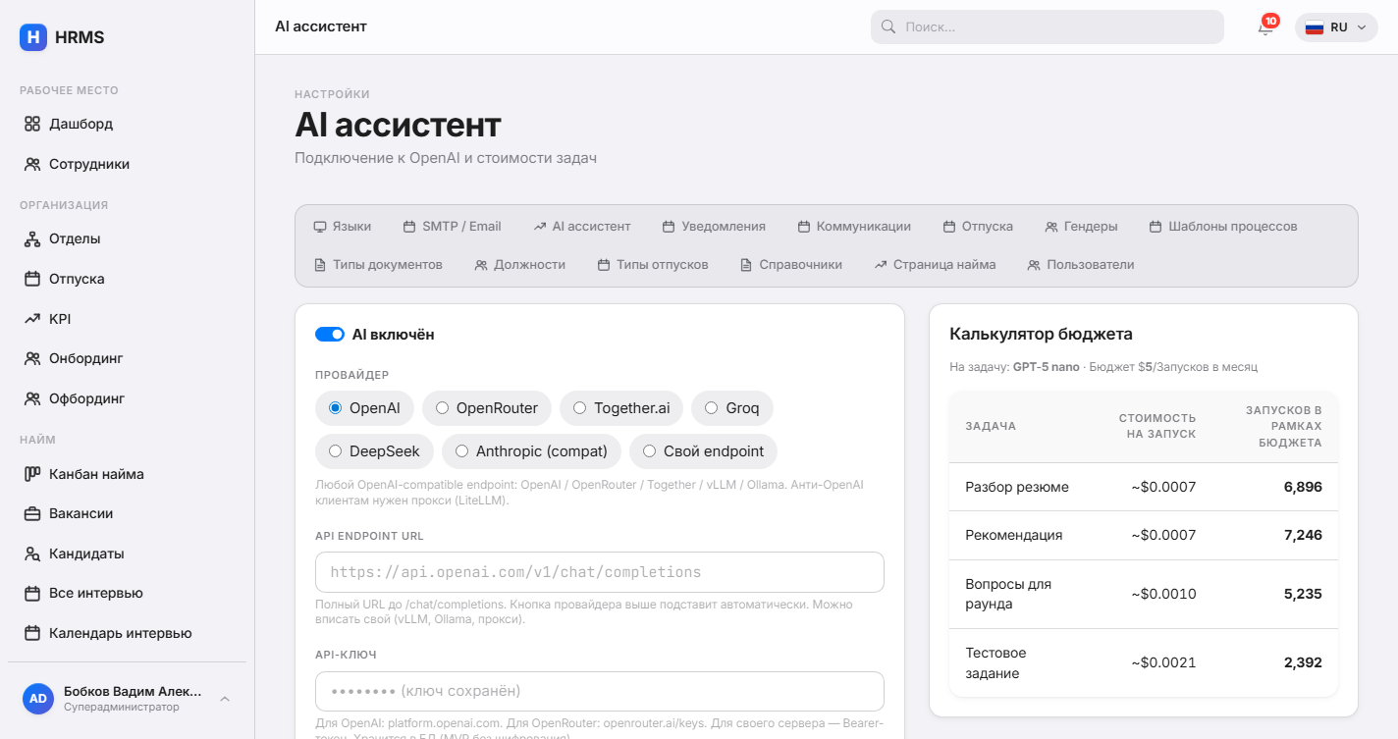Select the DeepSeek provider radio

pos(336,451)
